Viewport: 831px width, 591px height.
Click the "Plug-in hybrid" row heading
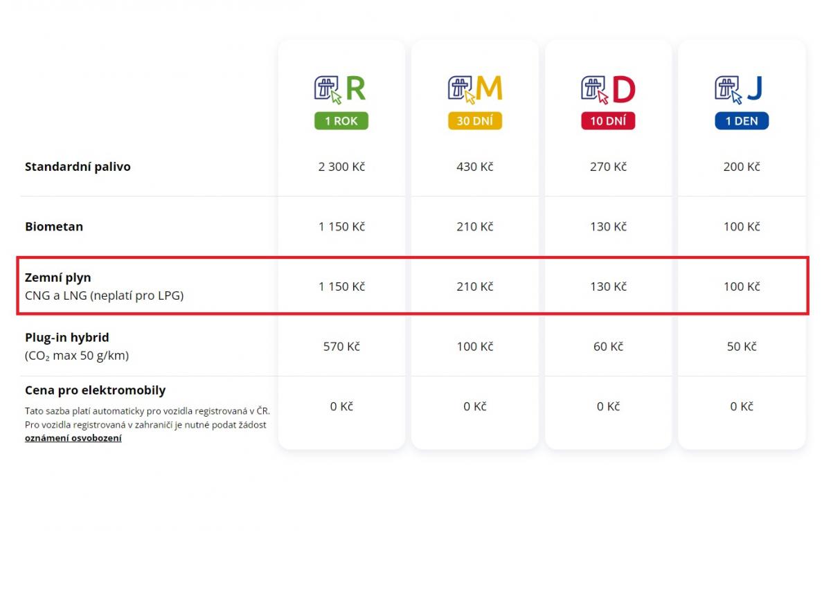tap(67, 338)
